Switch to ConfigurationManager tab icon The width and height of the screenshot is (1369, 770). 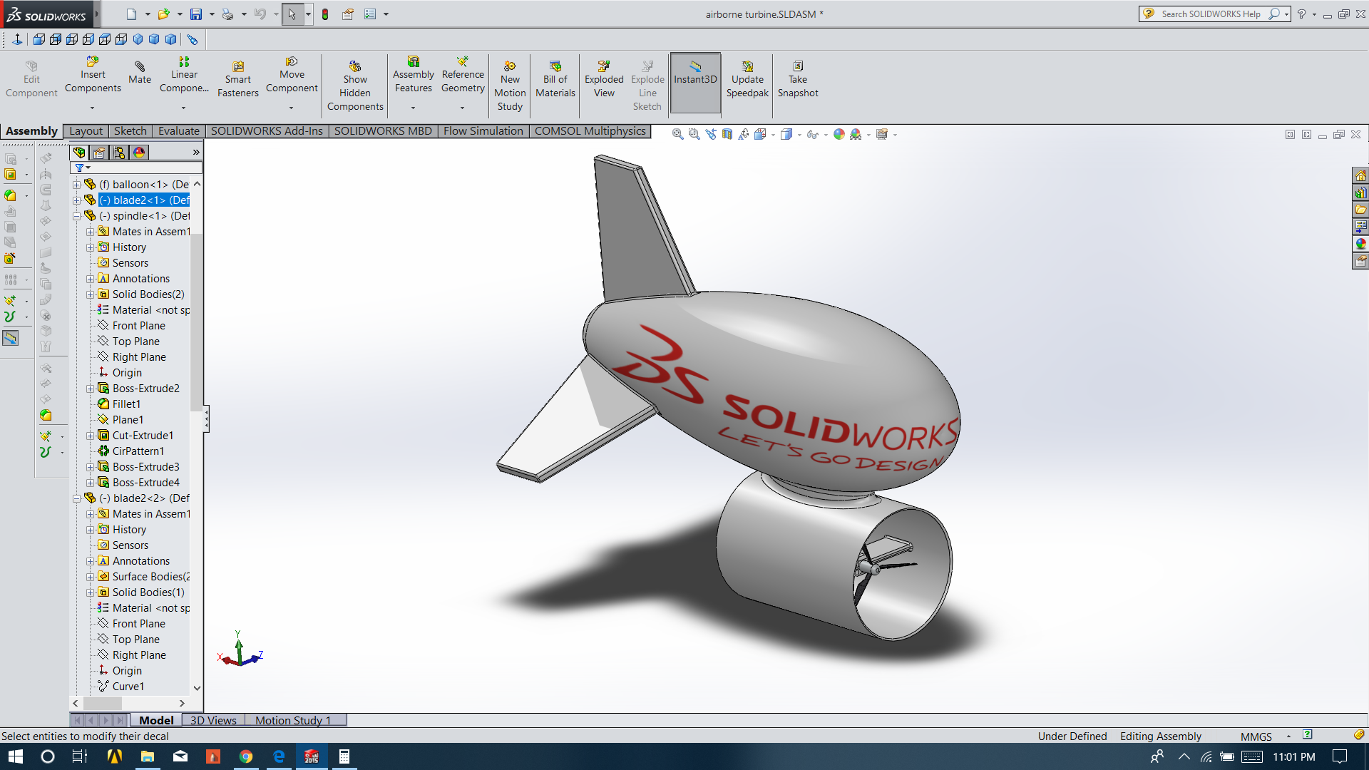119,153
